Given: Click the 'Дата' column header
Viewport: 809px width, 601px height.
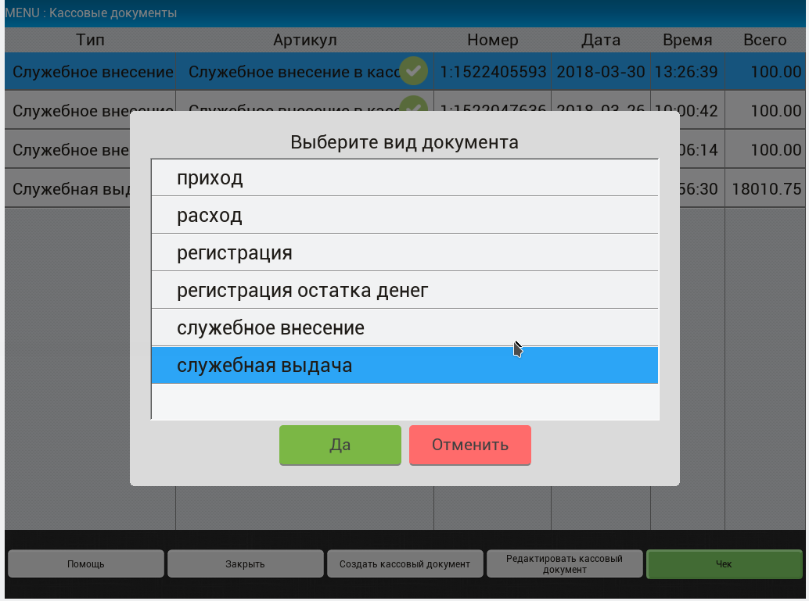Looking at the screenshot, I should click(x=601, y=40).
